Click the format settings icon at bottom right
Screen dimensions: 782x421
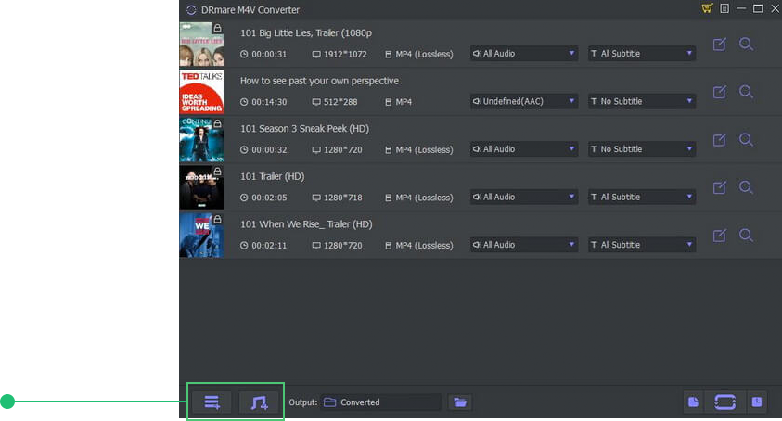[693, 402]
